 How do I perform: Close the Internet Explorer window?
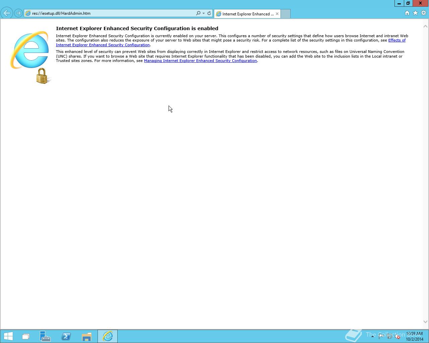coord(420,3)
